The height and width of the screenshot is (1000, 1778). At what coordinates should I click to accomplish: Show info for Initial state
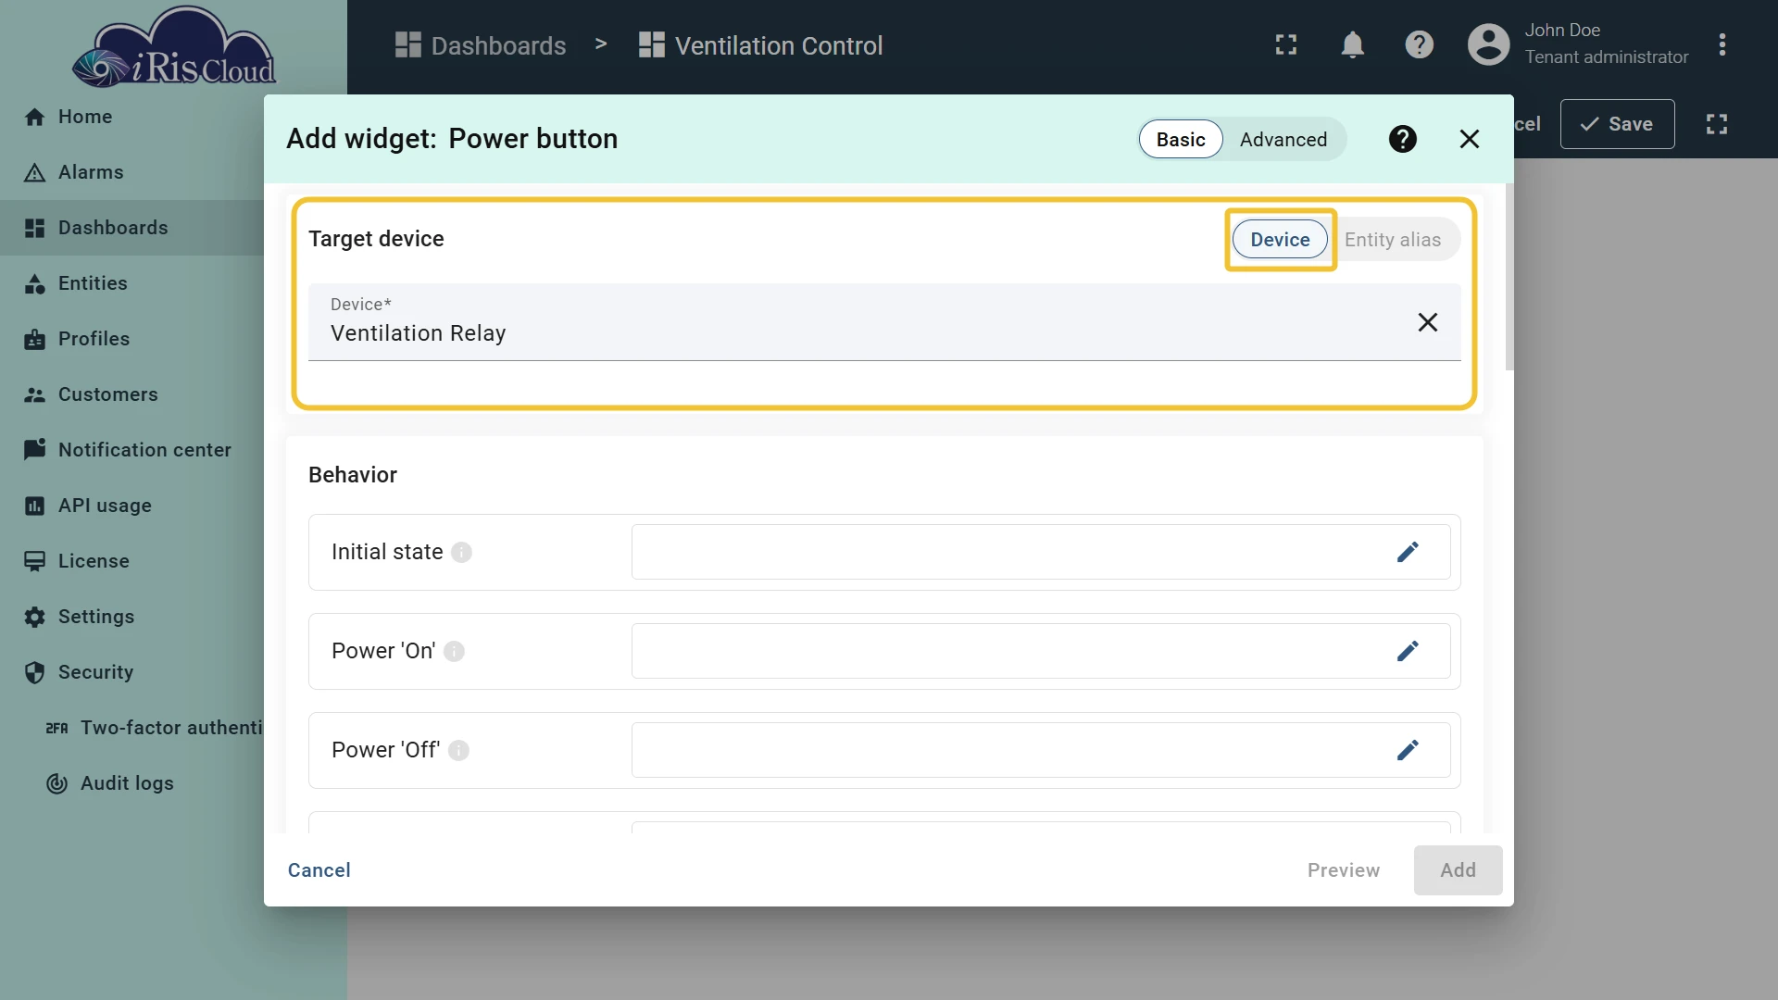point(461,553)
